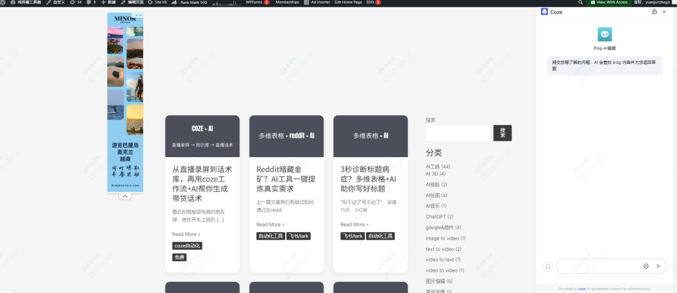Open the image to video (1) category
This screenshot has width=677, height=293.
446,238
